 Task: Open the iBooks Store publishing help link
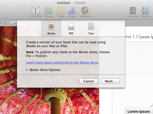click(x=62, y=62)
